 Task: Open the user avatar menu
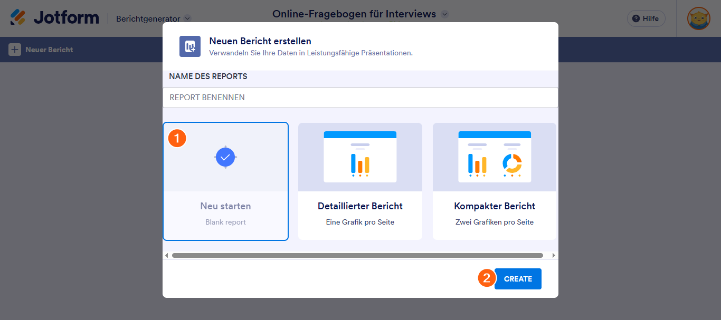pos(698,18)
